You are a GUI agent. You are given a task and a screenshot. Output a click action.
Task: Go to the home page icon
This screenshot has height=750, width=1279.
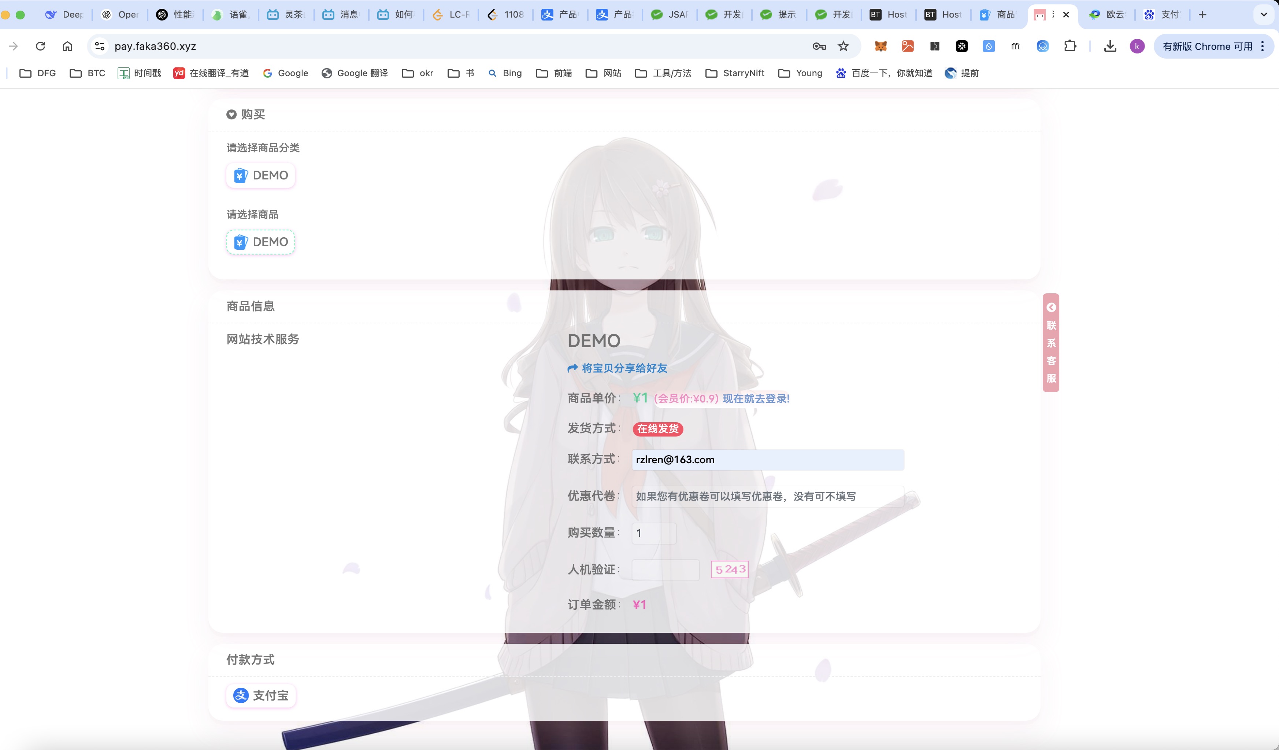point(67,46)
